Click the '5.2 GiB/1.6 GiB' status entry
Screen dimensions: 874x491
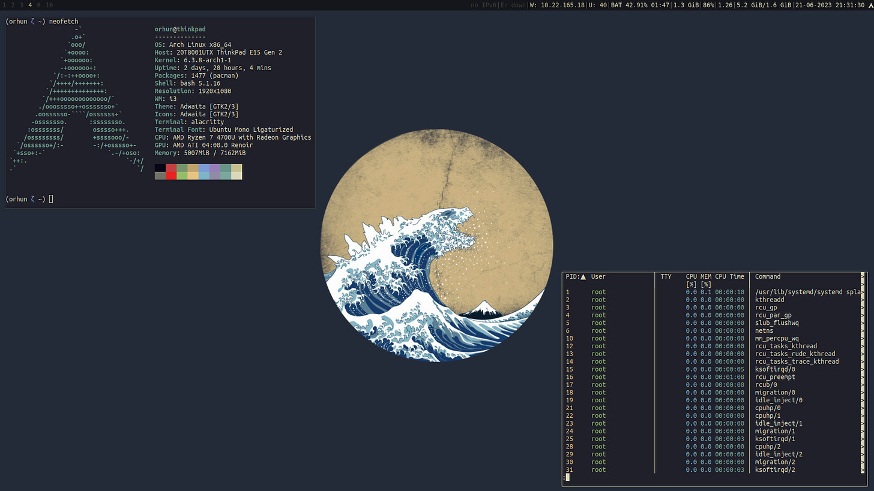point(764,5)
